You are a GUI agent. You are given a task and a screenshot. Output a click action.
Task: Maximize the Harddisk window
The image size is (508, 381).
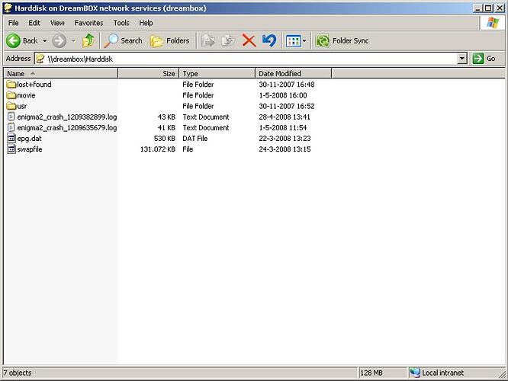pos(488,8)
